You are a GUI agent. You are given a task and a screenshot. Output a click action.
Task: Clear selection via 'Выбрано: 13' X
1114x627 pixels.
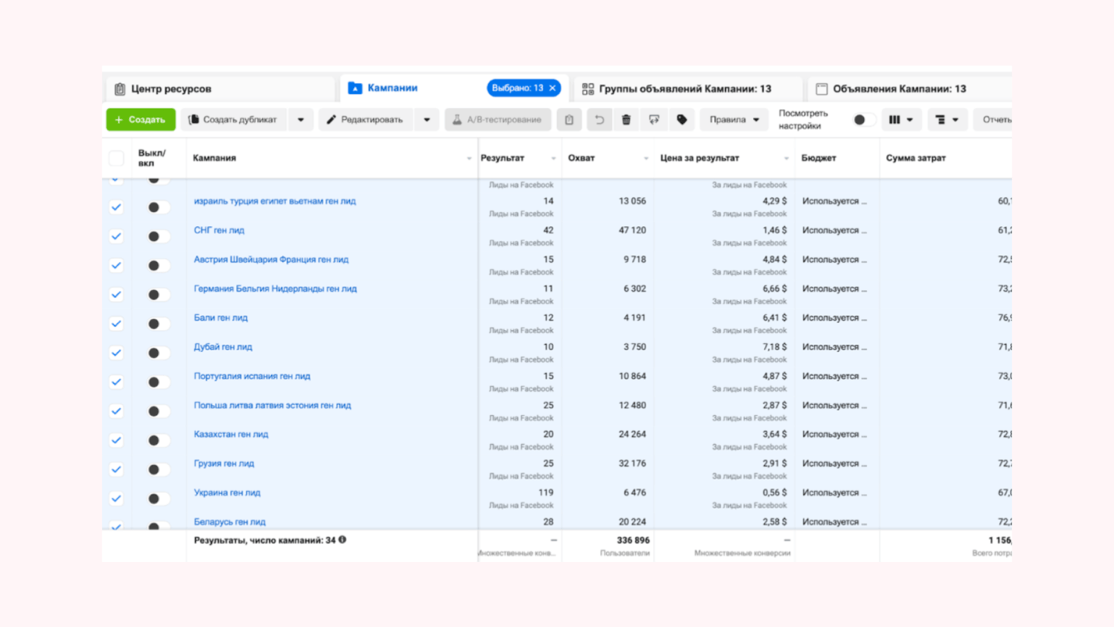tap(553, 88)
